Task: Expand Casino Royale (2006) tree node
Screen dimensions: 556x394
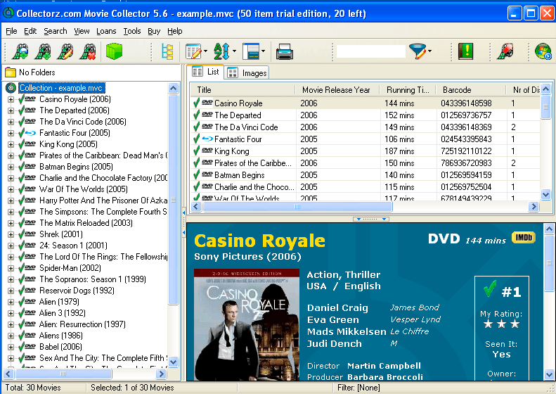Action: point(11,99)
